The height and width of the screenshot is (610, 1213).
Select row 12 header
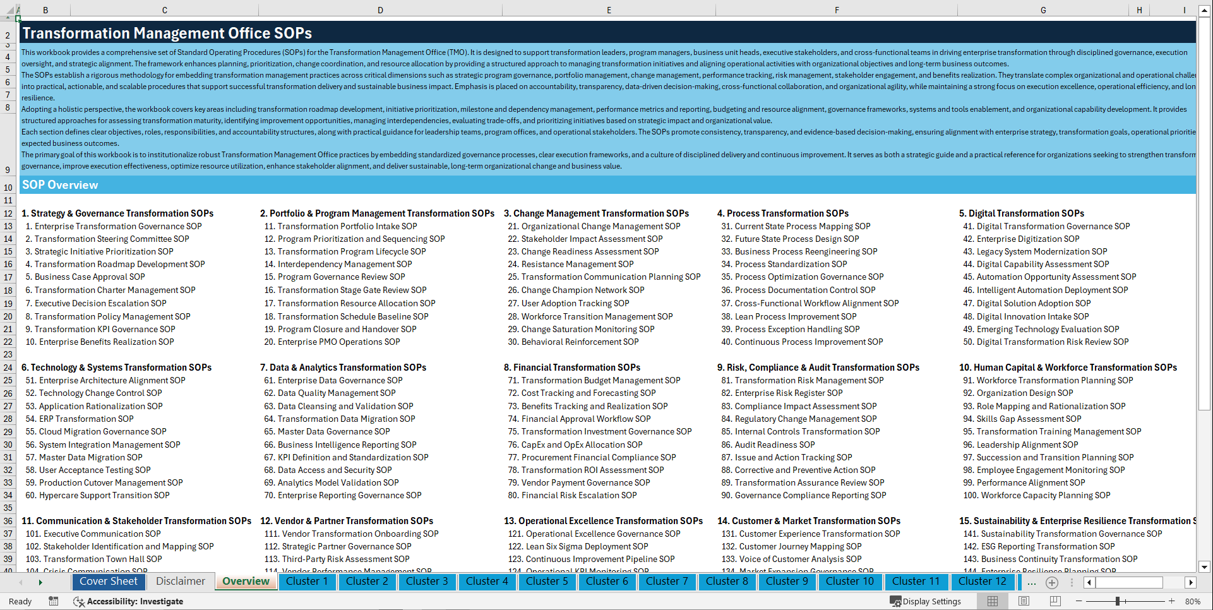click(x=8, y=213)
